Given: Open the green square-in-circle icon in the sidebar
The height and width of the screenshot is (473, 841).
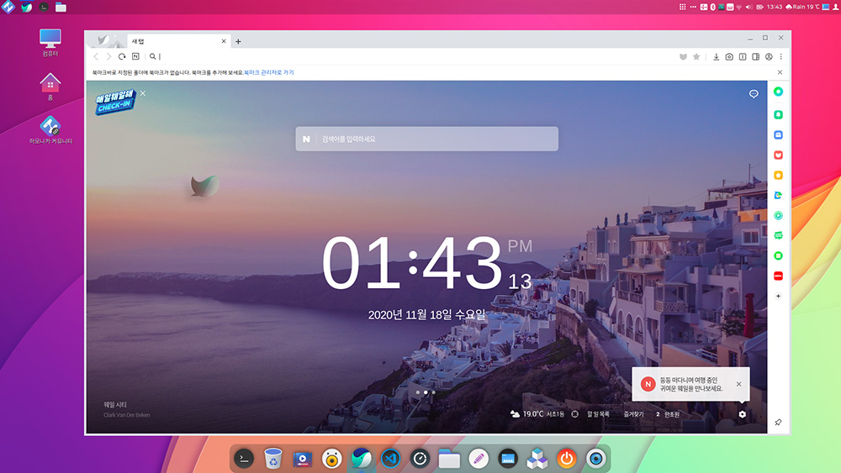Looking at the screenshot, I should click(778, 255).
